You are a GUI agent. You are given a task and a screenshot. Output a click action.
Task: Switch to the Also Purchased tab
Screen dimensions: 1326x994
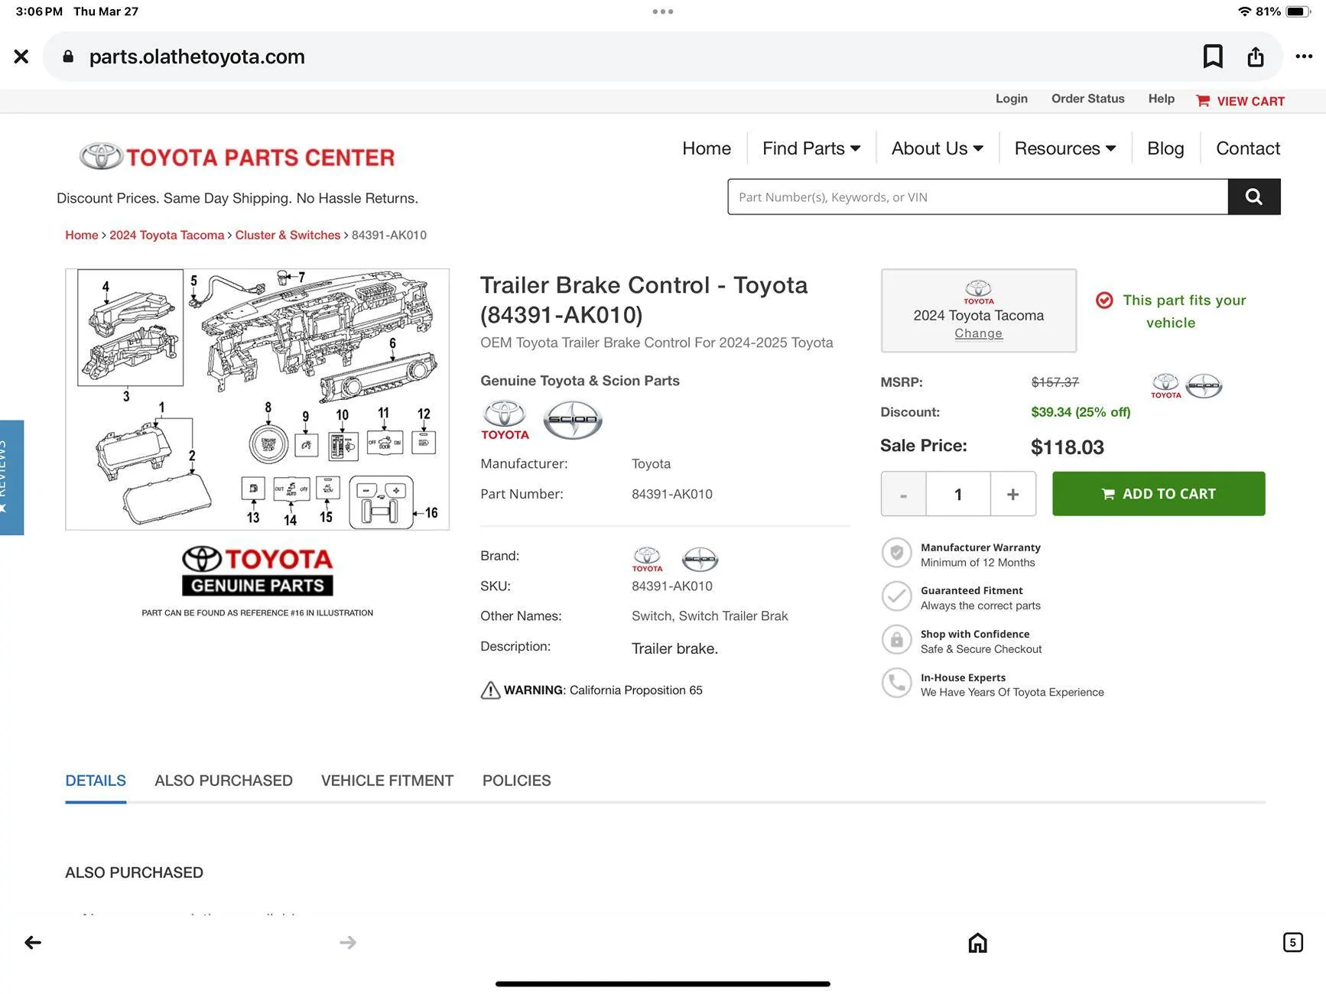click(223, 781)
